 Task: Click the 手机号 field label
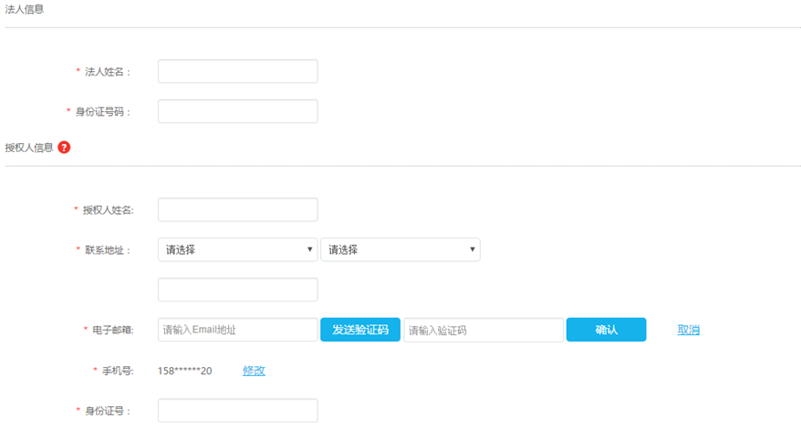point(117,371)
